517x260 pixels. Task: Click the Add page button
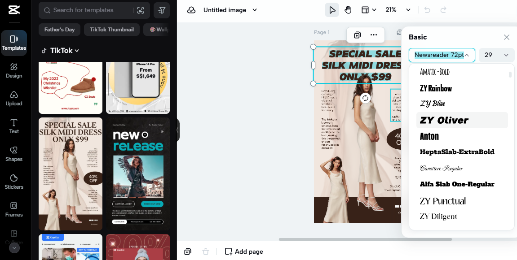click(x=244, y=252)
